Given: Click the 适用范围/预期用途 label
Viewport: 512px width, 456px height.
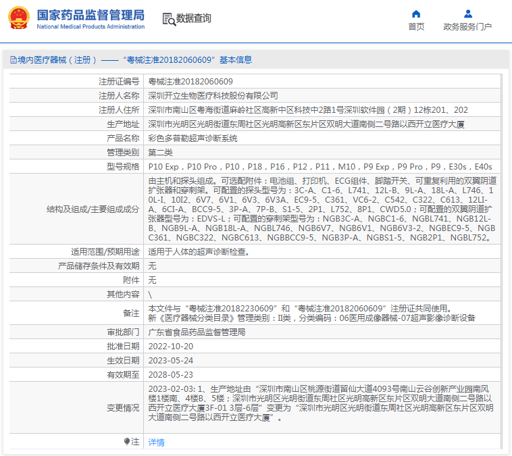Looking at the screenshot, I should (105, 252).
